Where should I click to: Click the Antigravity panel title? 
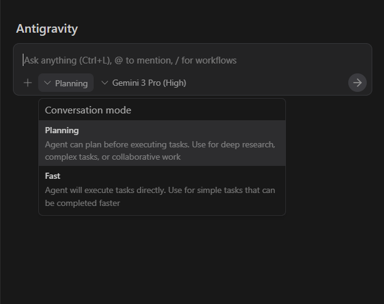pyautogui.click(x=47, y=29)
